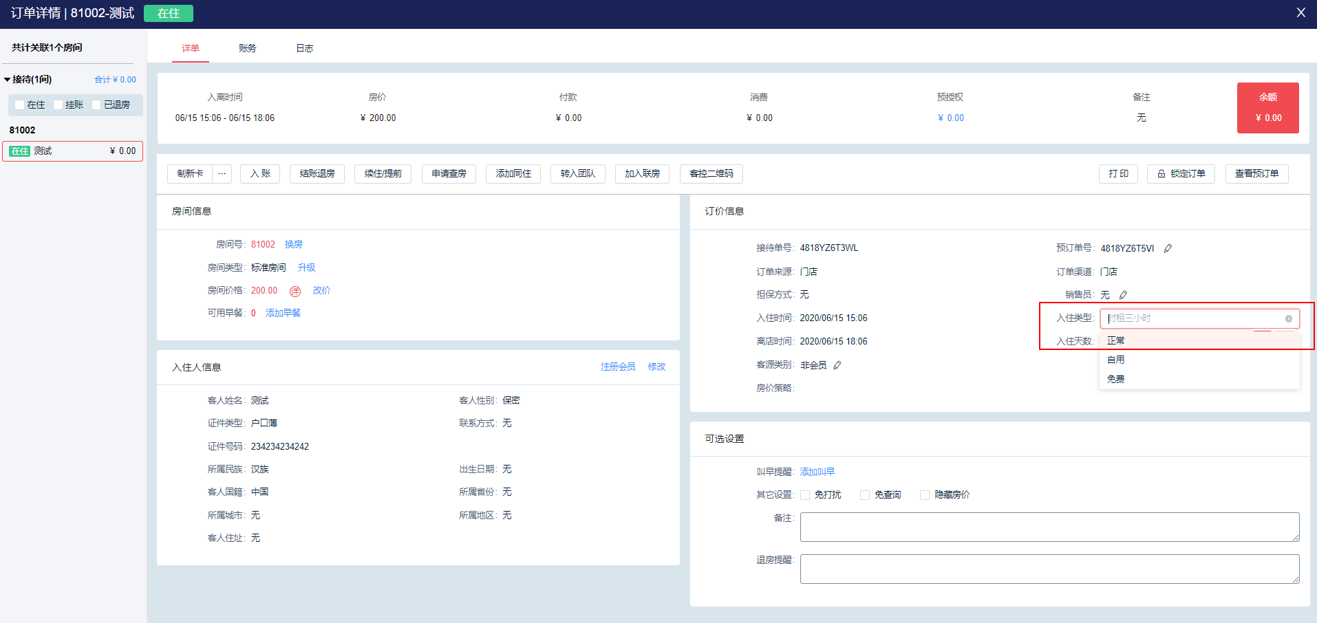
Task: Click the 加入联房 button
Action: (x=643, y=174)
